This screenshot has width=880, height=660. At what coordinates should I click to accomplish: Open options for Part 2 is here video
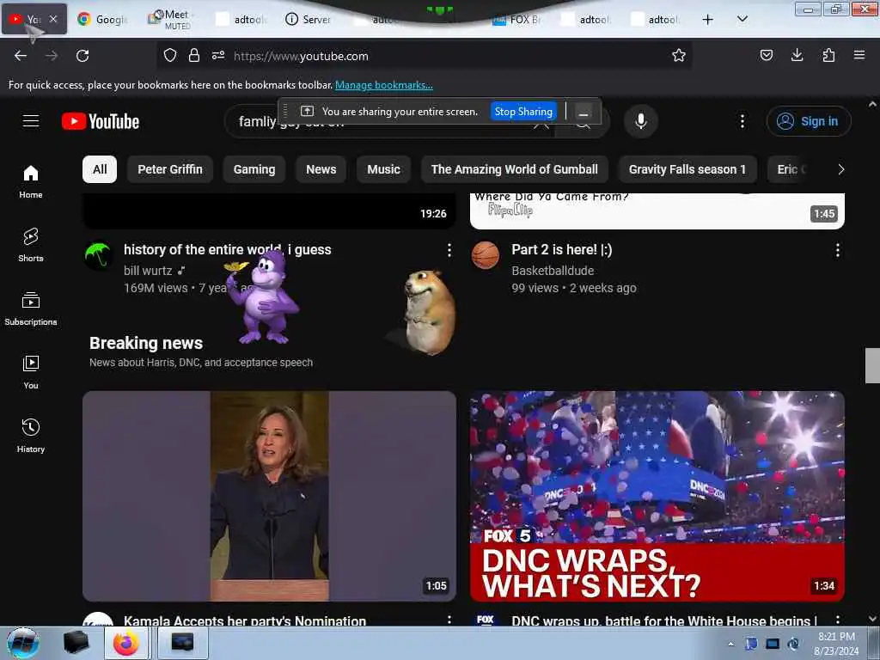pos(837,250)
